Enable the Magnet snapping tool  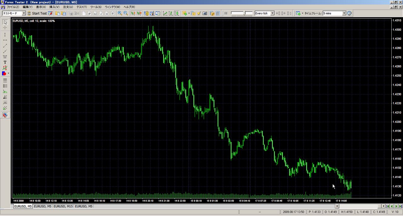pyautogui.click(x=5, y=115)
